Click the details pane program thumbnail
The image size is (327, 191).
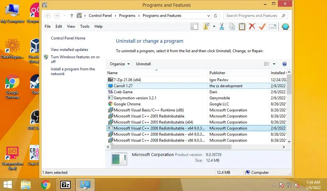(x=119, y=159)
